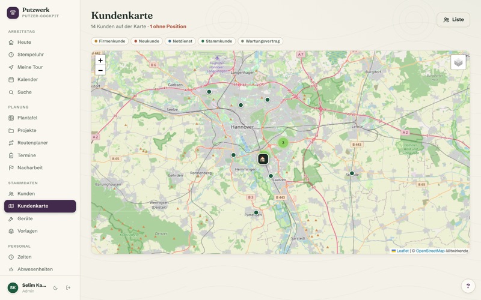Click the Termine clipboard icon

pyautogui.click(x=11, y=155)
